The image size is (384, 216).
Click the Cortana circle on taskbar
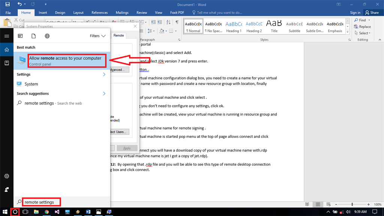click(15, 211)
